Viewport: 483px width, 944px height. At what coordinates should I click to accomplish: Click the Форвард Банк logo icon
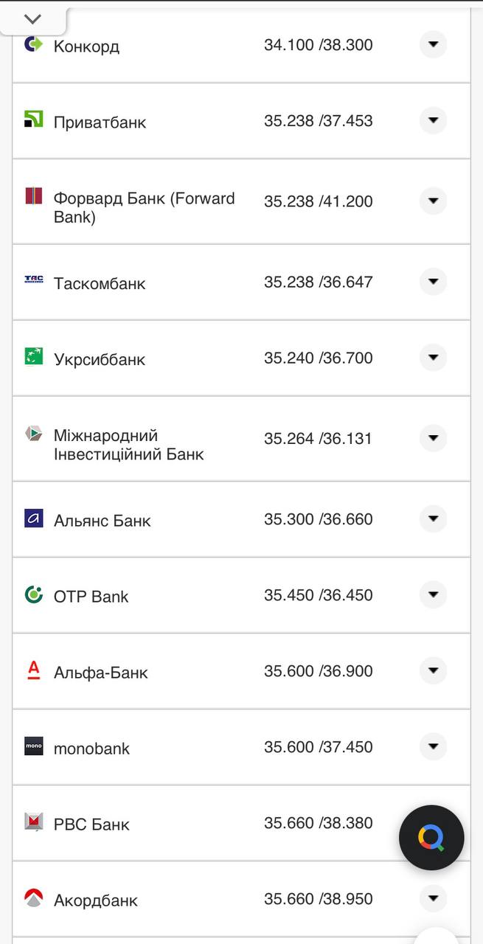click(33, 196)
